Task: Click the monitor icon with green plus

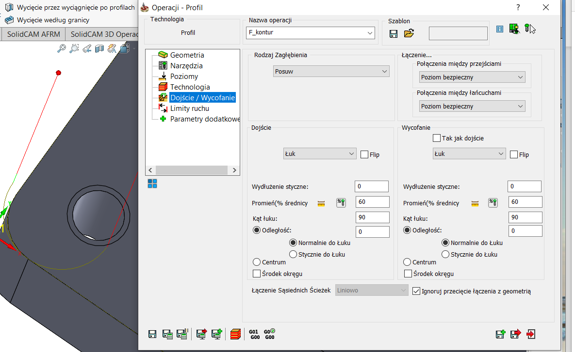Action: click(x=217, y=334)
